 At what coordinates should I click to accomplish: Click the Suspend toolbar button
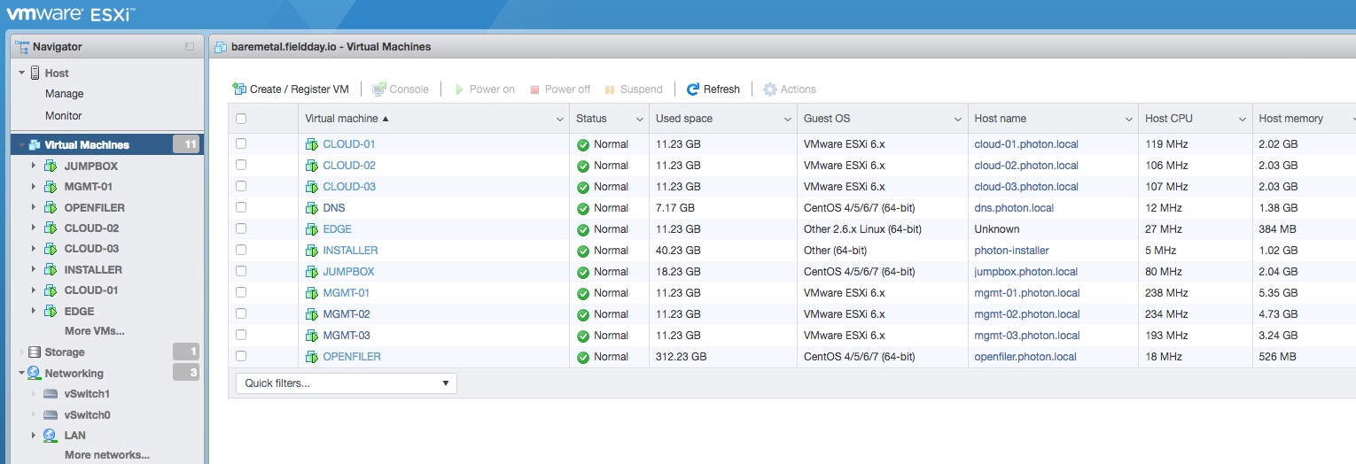click(x=634, y=89)
